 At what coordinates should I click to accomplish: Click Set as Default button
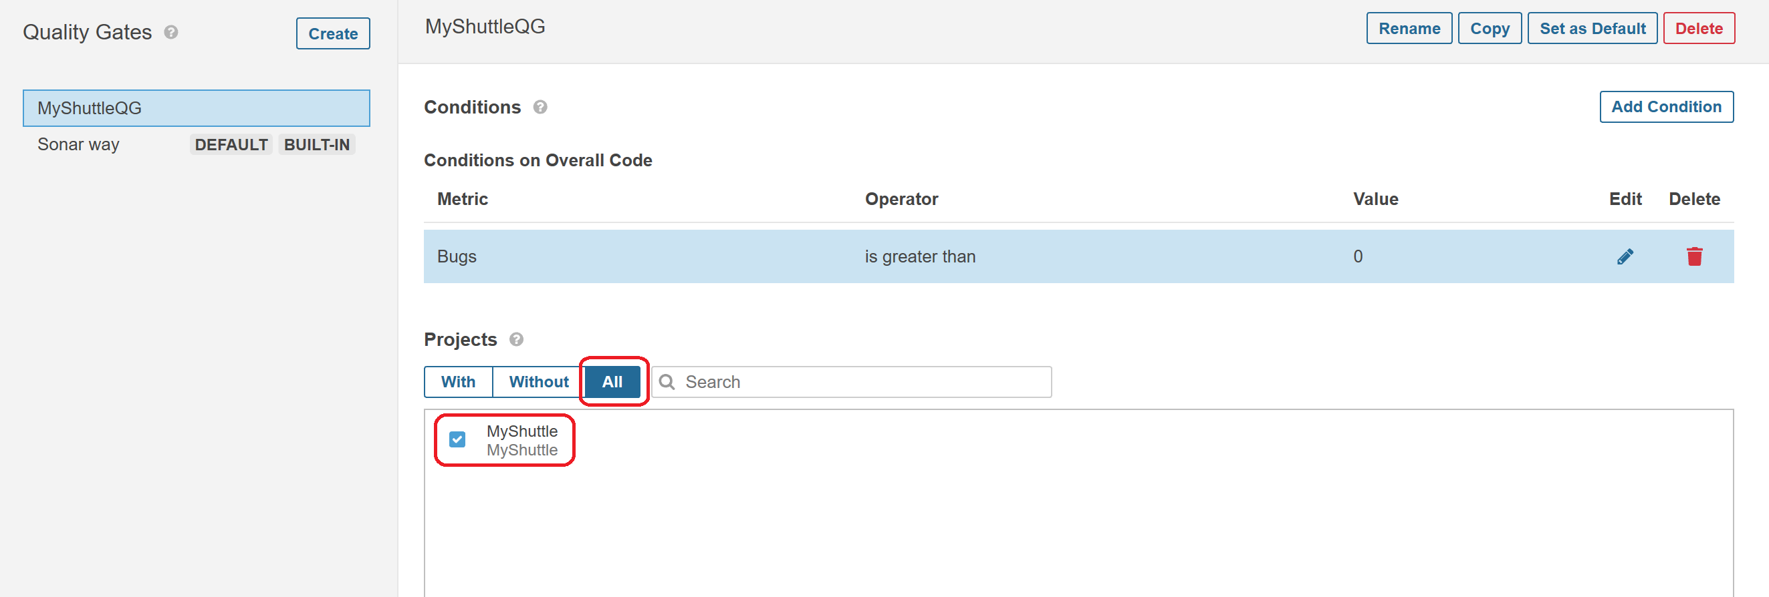pyautogui.click(x=1592, y=28)
